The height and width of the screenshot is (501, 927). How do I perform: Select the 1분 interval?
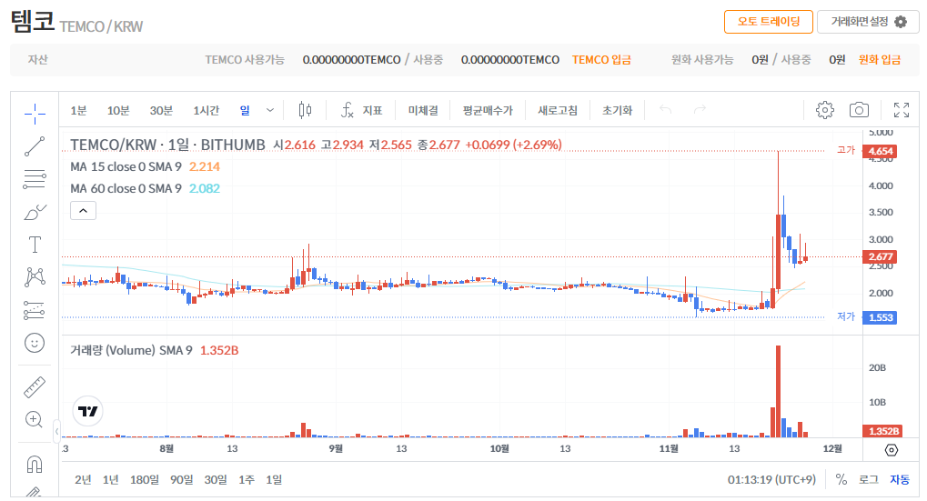coord(78,111)
